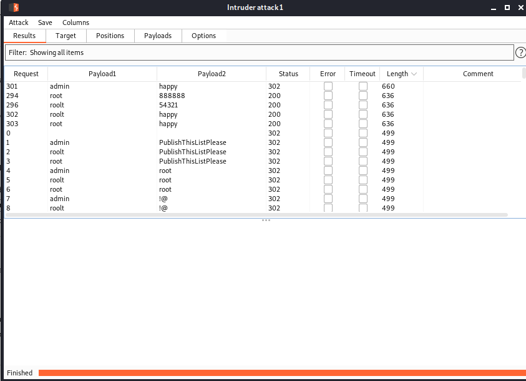The height and width of the screenshot is (381, 526).
Task: Open the Attack menu
Action: pos(19,22)
